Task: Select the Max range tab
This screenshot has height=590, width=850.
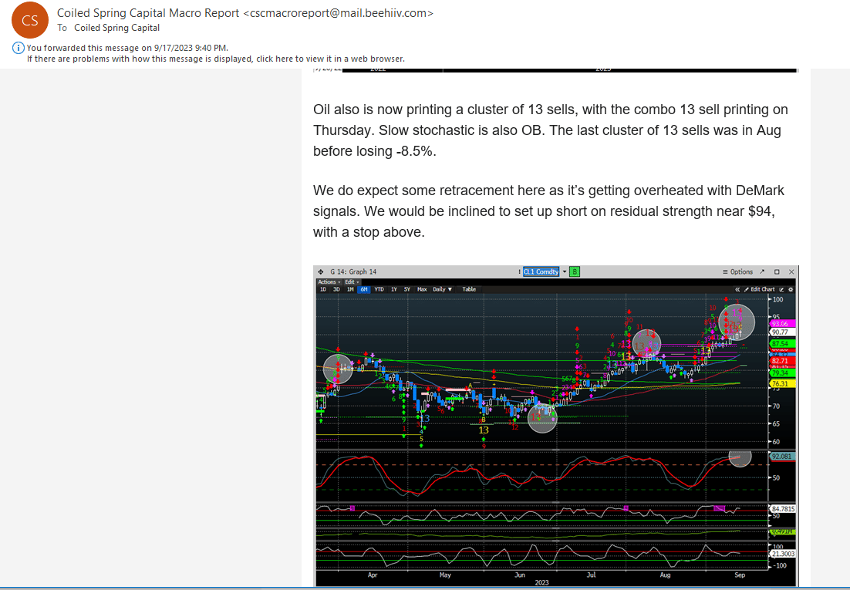Action: [422, 289]
